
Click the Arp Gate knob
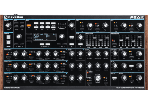[x=71, y=26]
